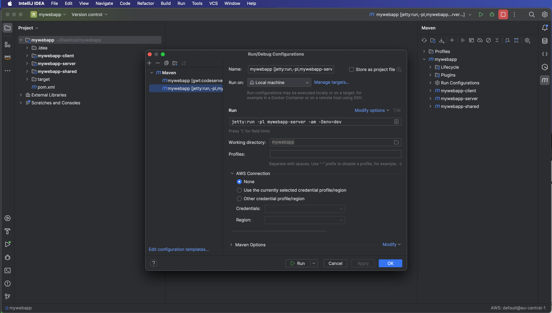
Task: Open the Notifications bell icon
Action: coord(545,28)
